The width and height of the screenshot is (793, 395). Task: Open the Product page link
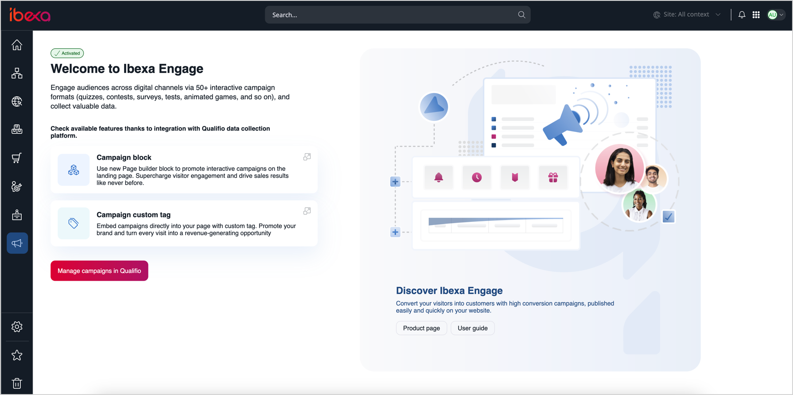coord(421,328)
